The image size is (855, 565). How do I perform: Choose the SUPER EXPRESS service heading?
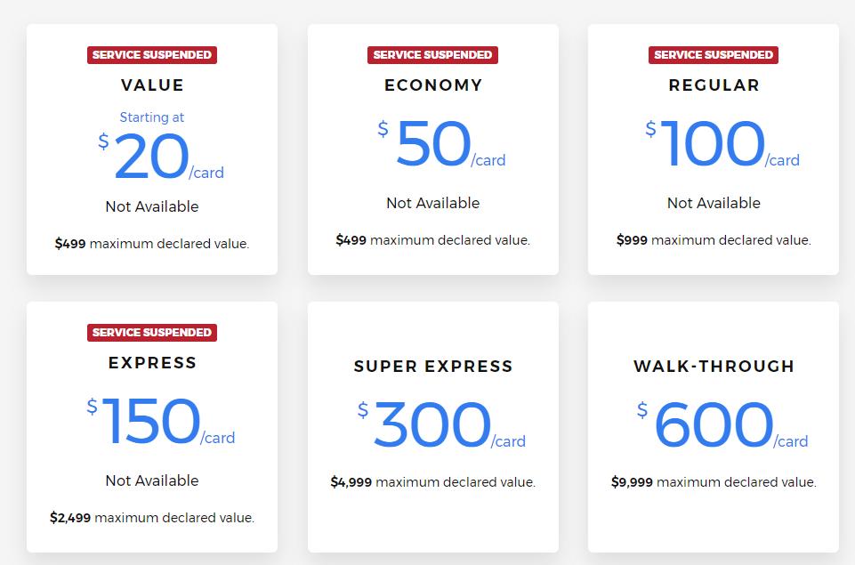[433, 367]
